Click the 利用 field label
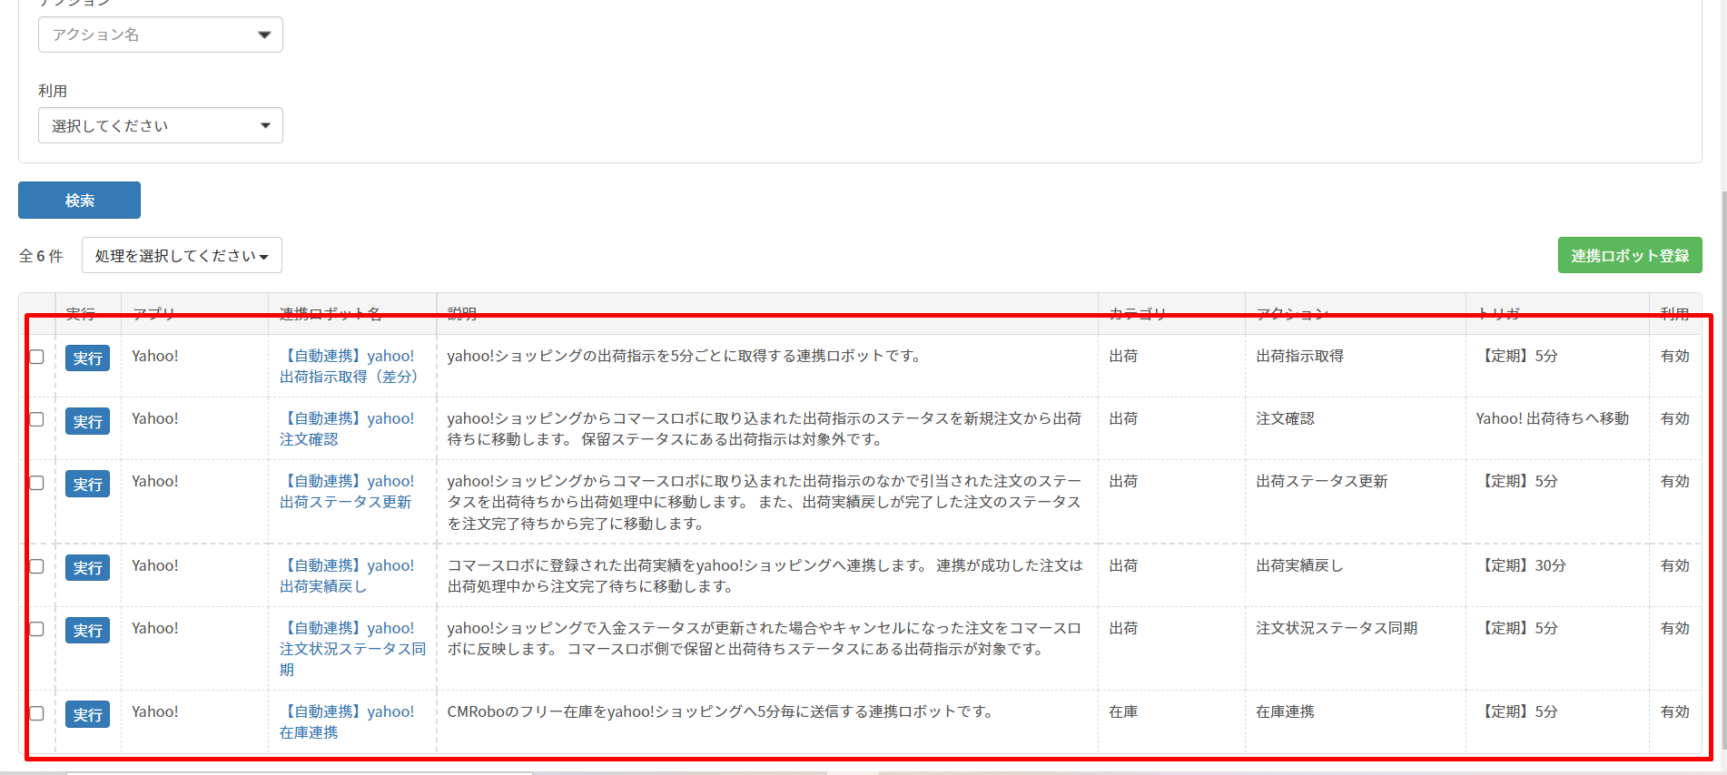The height and width of the screenshot is (775, 1727). [53, 91]
